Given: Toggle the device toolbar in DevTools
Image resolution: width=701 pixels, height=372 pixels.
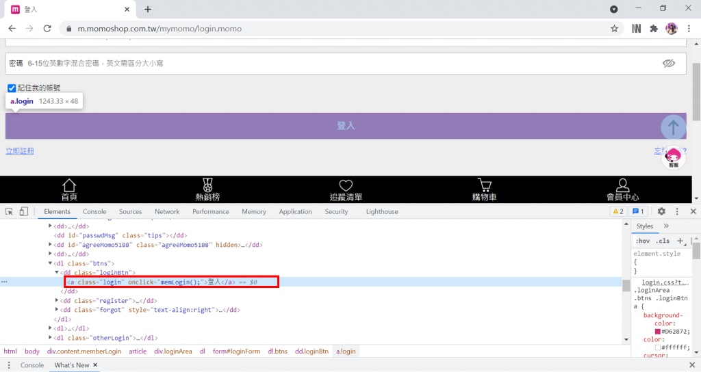Looking at the screenshot, I should (23, 212).
